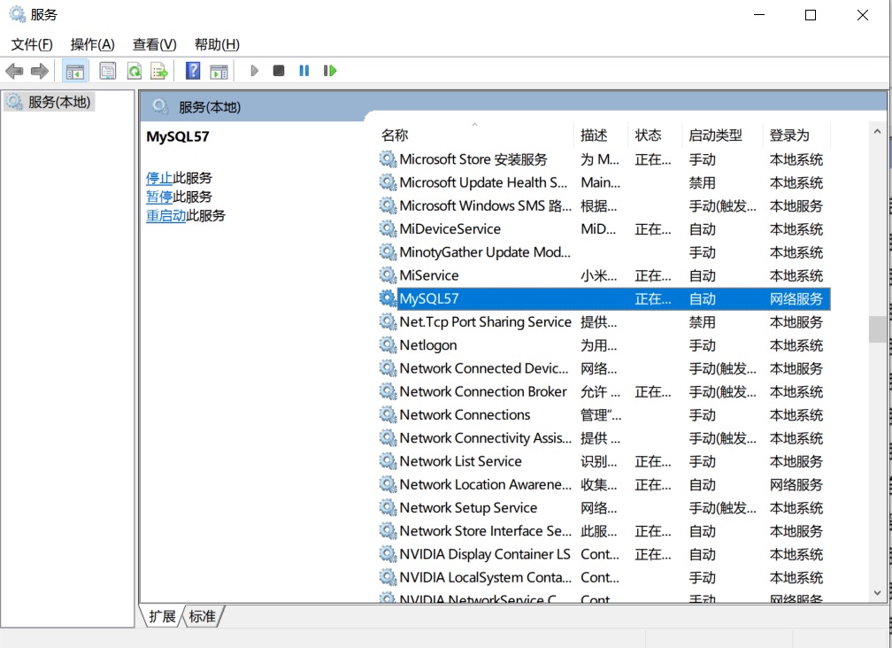The height and width of the screenshot is (648, 892).
Task: Toggle the console tree pane icon
Action: tap(74, 71)
